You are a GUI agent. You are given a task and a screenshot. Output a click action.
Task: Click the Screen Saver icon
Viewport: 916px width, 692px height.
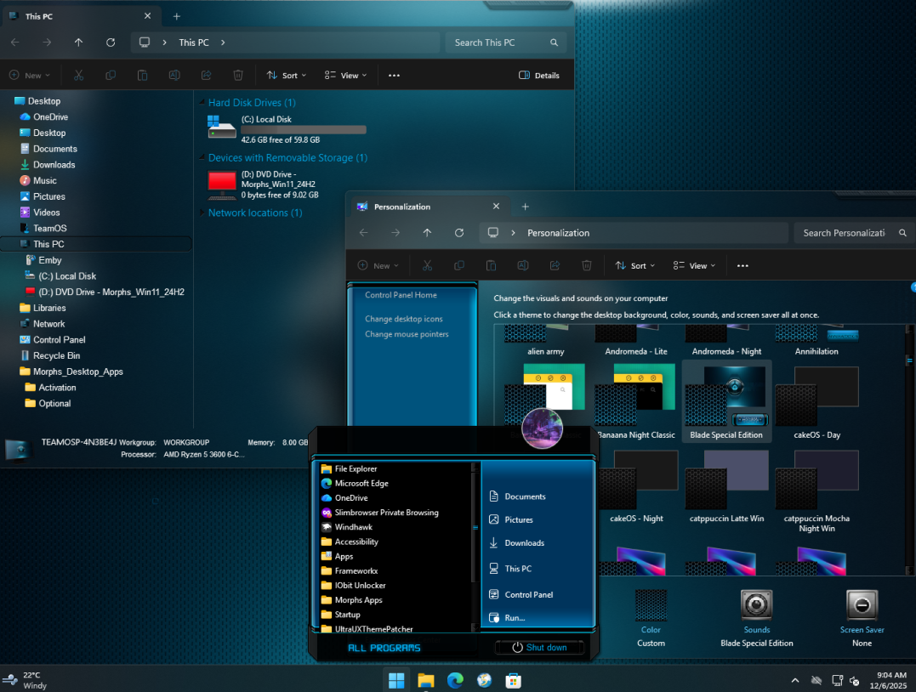[x=862, y=604]
